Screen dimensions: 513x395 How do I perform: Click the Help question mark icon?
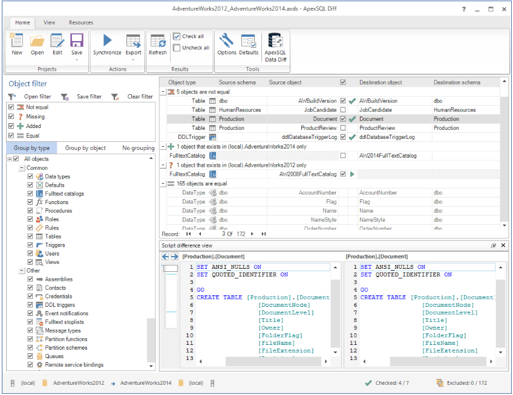click(x=463, y=9)
